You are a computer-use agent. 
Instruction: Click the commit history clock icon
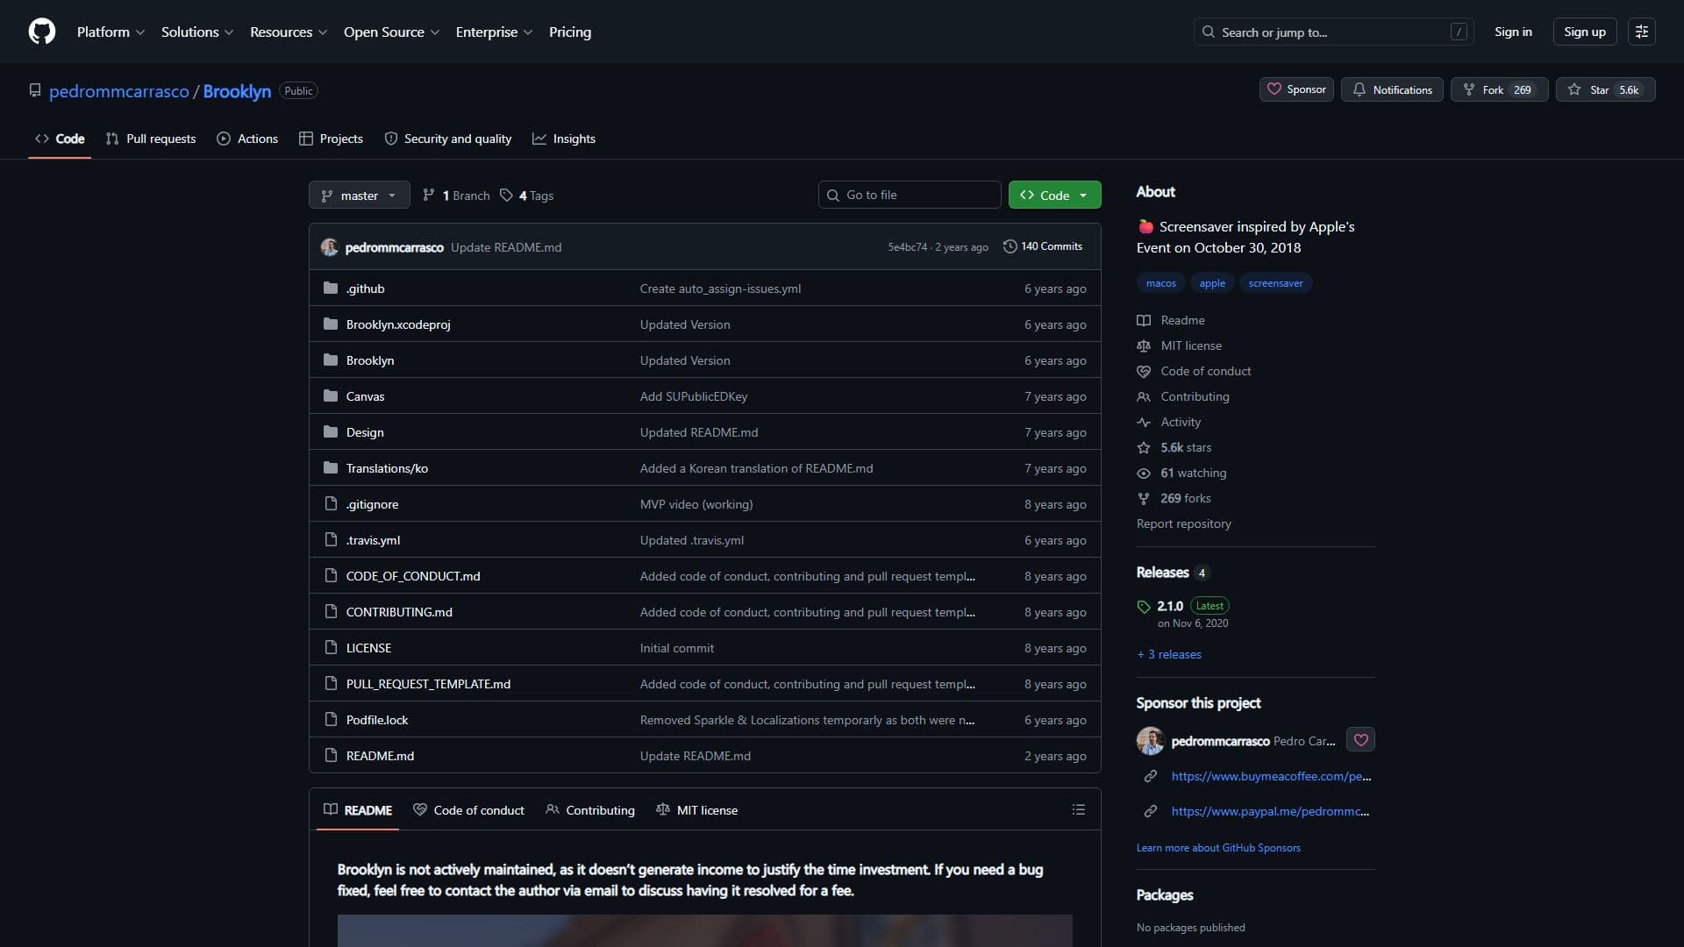tap(1010, 246)
